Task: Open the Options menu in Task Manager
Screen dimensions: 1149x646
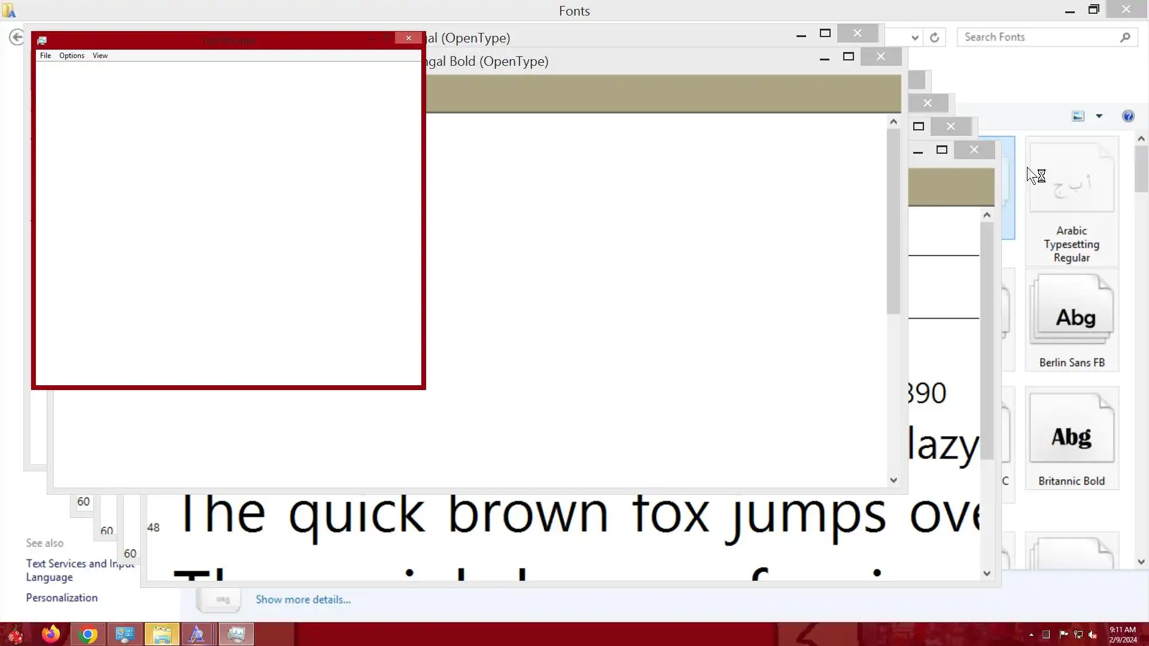Action: (x=72, y=56)
